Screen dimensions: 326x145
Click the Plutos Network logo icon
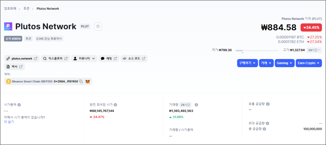tap(8, 26)
